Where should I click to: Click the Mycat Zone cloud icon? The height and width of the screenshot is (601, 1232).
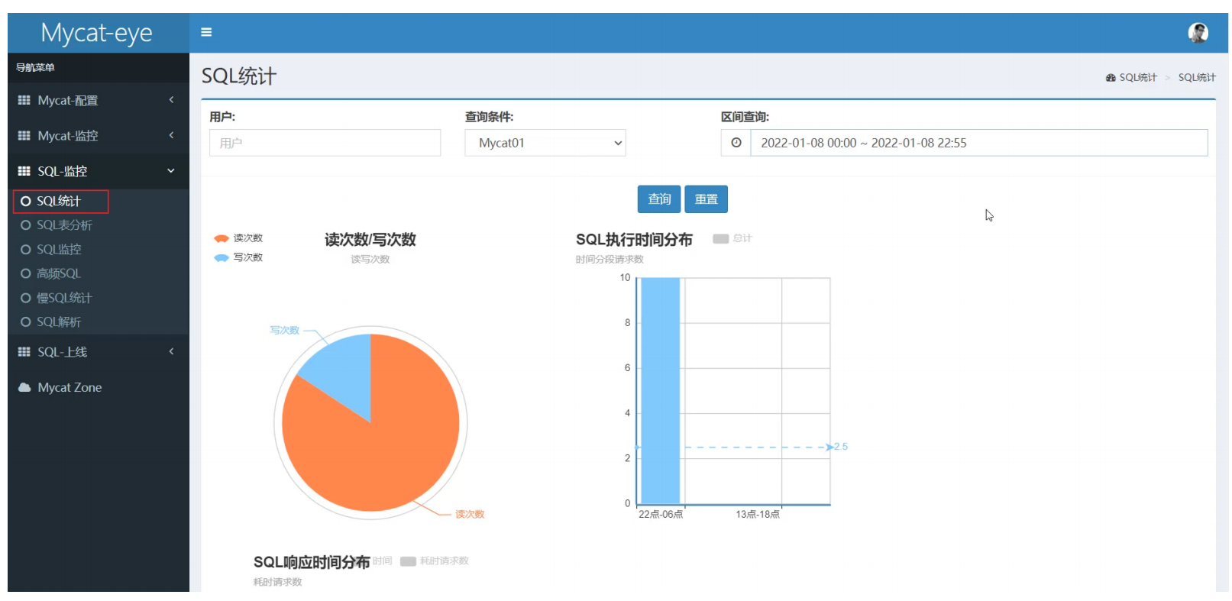tap(24, 387)
